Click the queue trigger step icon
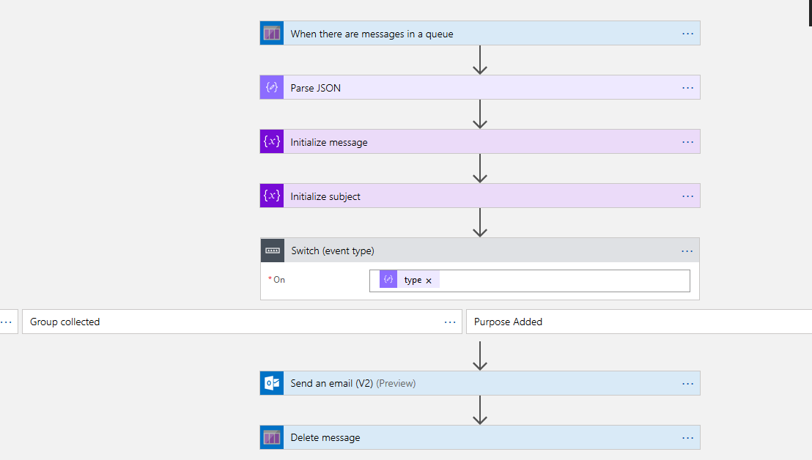The height and width of the screenshot is (460, 812). point(272,33)
